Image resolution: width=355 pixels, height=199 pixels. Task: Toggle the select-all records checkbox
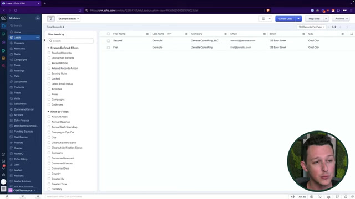[108, 34]
